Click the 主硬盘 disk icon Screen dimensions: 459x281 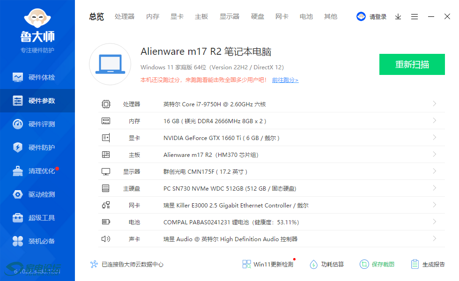(106, 188)
